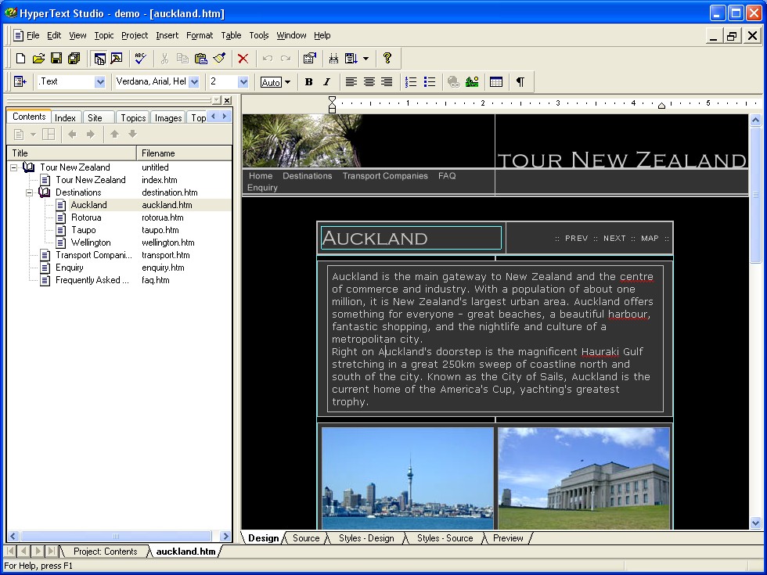Toggle italic formatting

tap(326, 81)
